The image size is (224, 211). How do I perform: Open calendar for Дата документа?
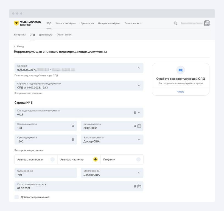(x=139, y=126)
